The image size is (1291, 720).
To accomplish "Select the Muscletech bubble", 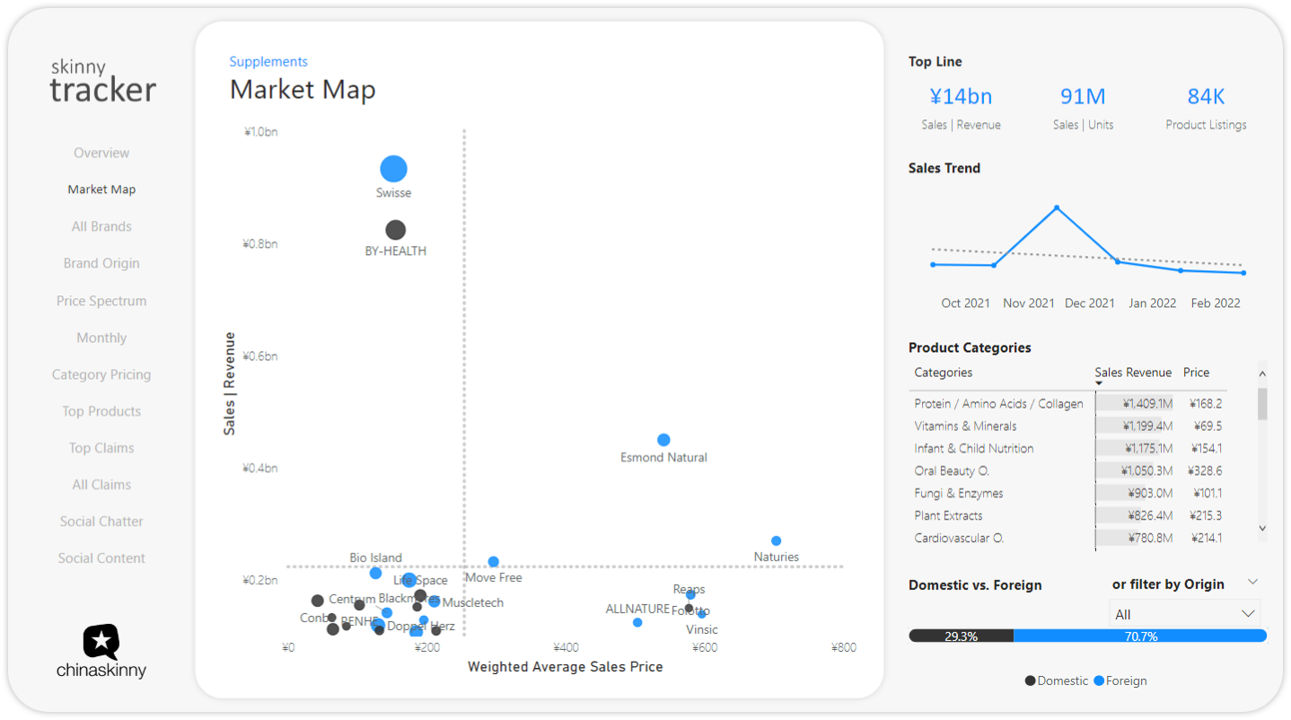I will point(435,601).
